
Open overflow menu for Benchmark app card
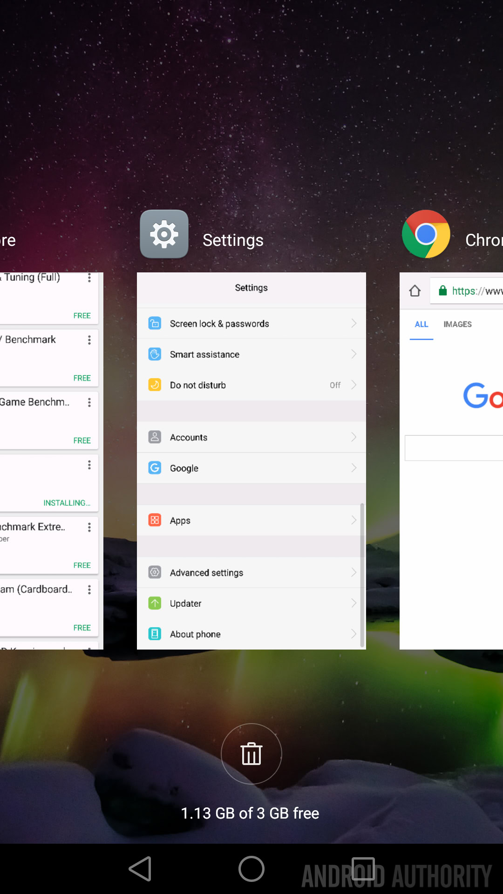coord(89,340)
